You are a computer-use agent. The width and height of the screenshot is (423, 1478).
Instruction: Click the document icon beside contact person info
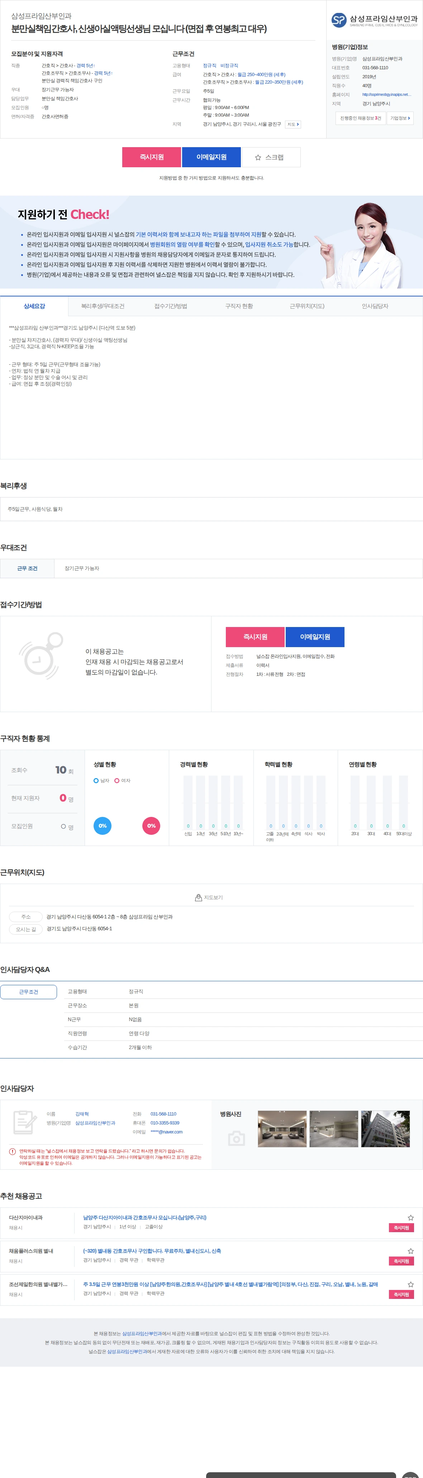25,1122
